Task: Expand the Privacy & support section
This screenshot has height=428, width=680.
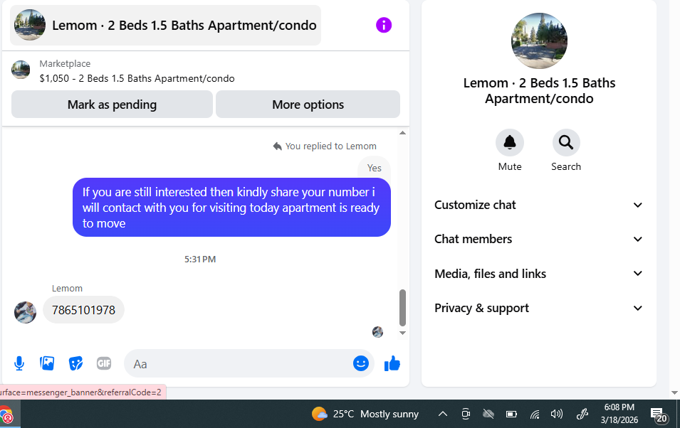Action: [x=538, y=308]
